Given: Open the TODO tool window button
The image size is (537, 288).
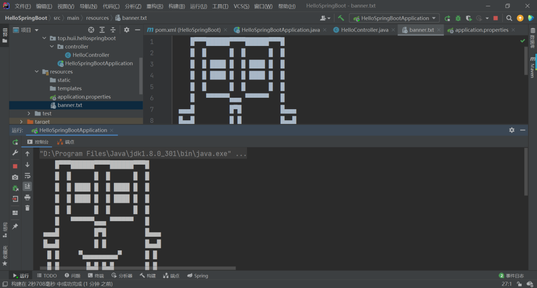Looking at the screenshot, I should point(47,275).
